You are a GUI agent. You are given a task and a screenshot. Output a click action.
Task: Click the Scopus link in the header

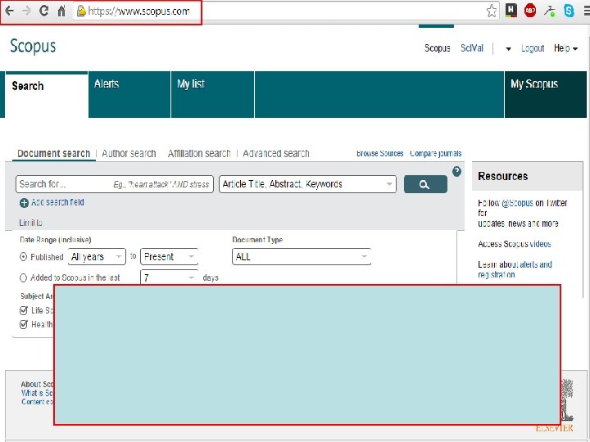[438, 48]
